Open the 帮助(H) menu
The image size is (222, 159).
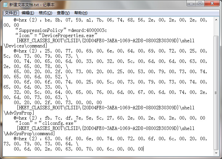click(x=81, y=13)
